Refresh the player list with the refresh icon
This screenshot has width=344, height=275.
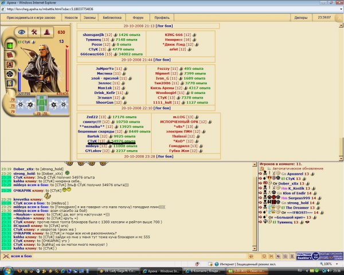coord(262,168)
